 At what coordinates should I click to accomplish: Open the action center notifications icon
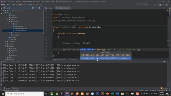pyautogui.click(x=168, y=94)
